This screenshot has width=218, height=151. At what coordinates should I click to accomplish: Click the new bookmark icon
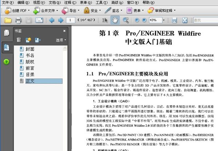point(28,40)
